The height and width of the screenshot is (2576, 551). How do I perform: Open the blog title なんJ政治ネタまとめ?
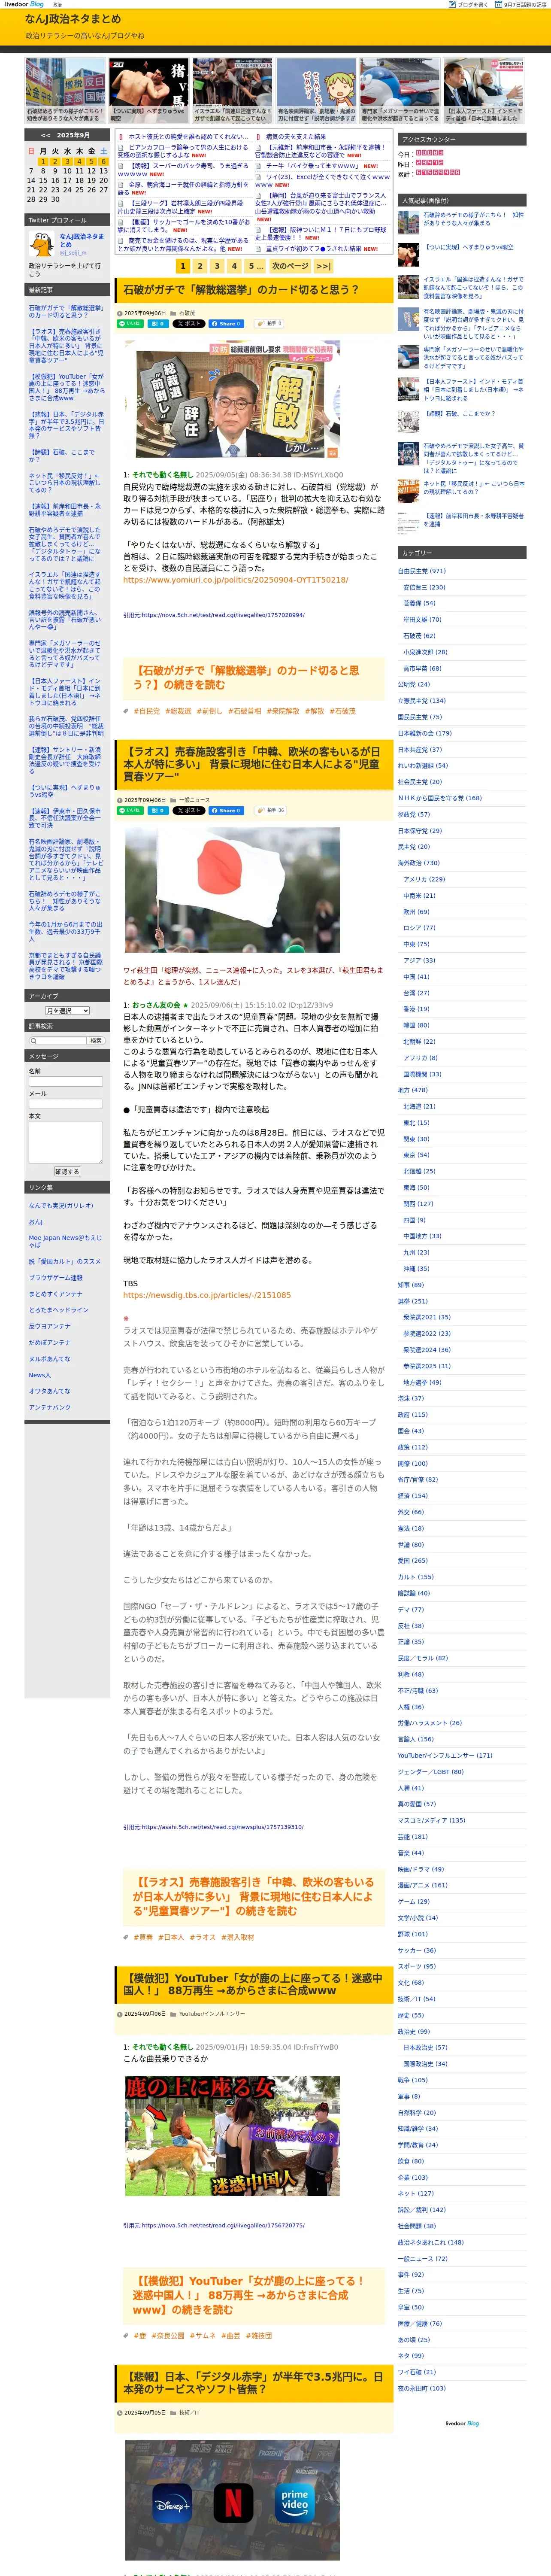tap(73, 19)
